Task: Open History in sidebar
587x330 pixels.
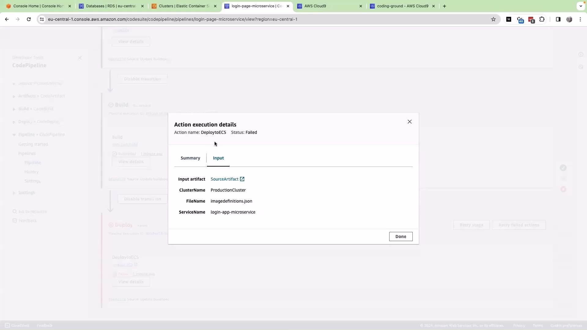Action: coord(31,172)
